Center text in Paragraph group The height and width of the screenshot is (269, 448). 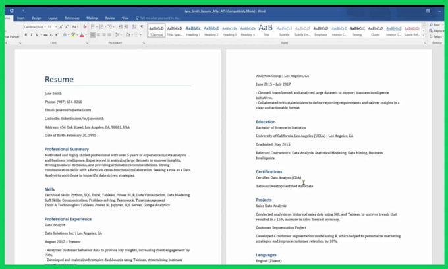[98, 35]
